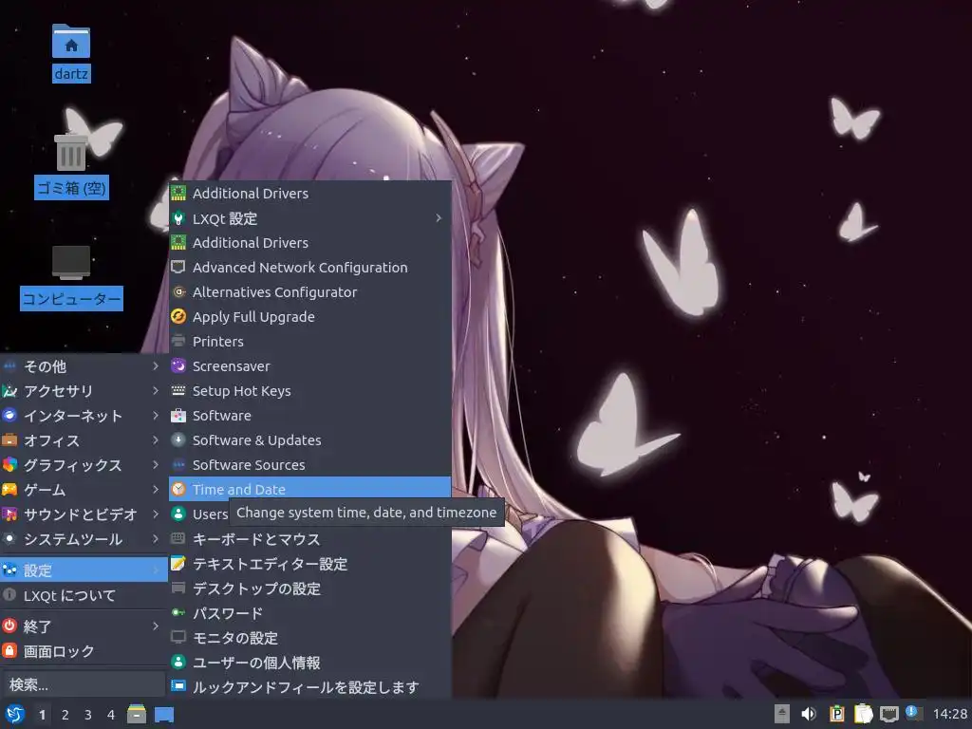The width and height of the screenshot is (972, 729).
Task: Open Advanced Network Configuration
Action: [x=310, y=268]
